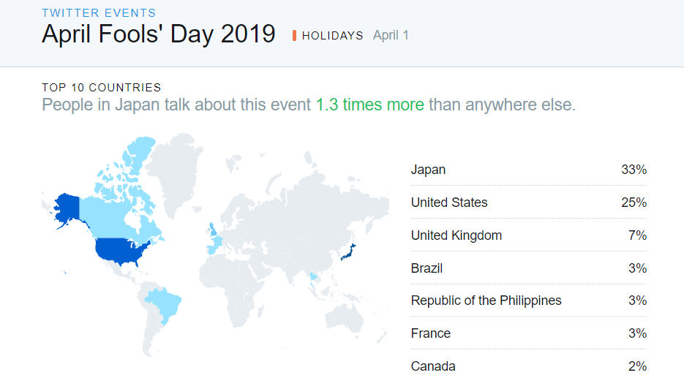Open the Japan 33% row

[529, 170]
